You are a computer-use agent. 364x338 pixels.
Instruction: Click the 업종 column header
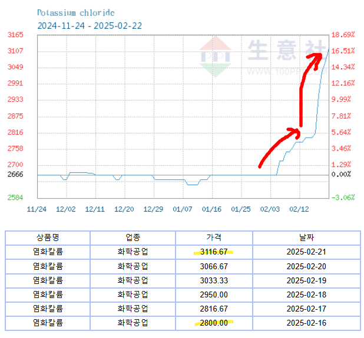pos(133,237)
